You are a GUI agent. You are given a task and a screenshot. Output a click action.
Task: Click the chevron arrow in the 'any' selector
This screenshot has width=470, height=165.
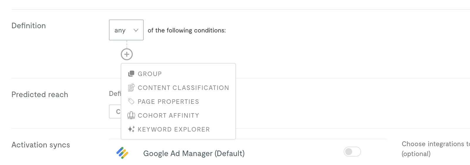click(136, 30)
